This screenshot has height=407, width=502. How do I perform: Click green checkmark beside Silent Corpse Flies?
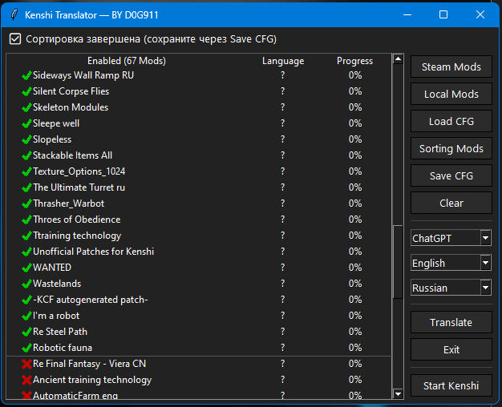26,91
